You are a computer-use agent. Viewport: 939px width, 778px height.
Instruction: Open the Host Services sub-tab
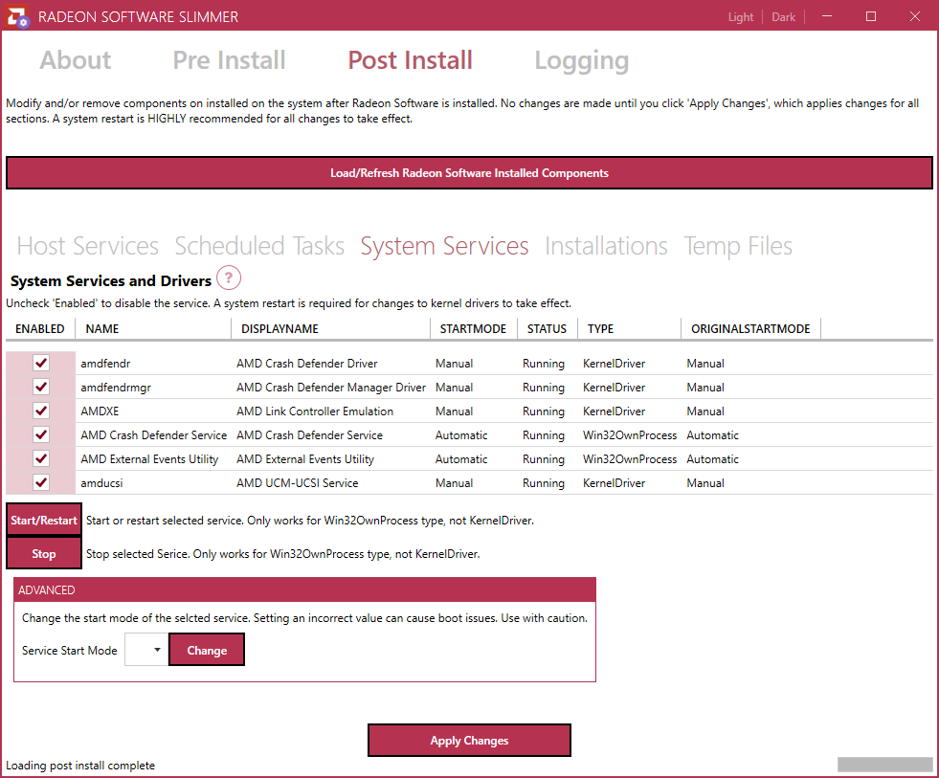click(x=87, y=246)
